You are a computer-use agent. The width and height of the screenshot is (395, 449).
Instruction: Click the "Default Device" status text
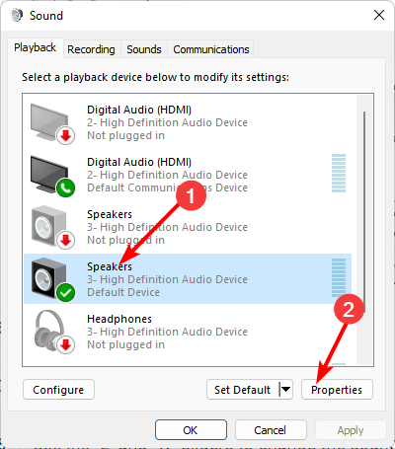point(123,292)
